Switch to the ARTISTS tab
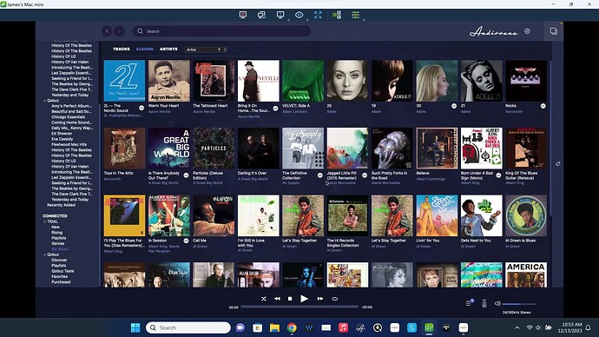Screen dimensions: 599x337 (168, 49)
